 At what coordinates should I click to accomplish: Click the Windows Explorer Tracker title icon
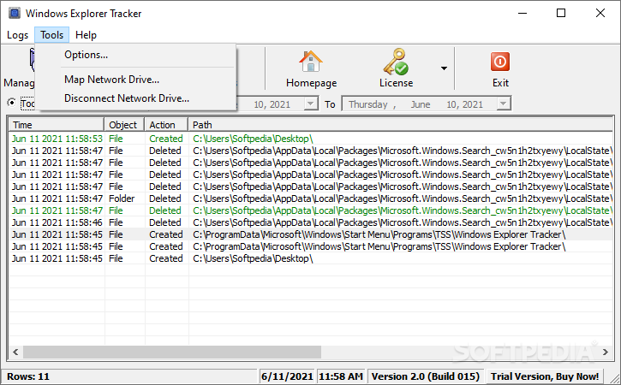(15, 13)
